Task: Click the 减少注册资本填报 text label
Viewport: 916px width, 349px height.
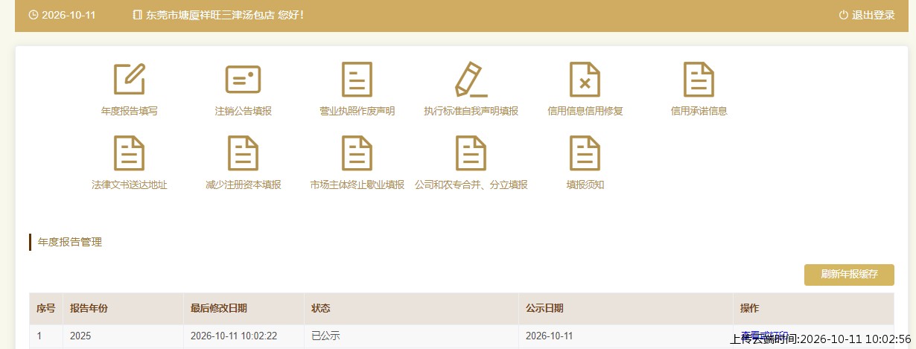Action: click(243, 185)
